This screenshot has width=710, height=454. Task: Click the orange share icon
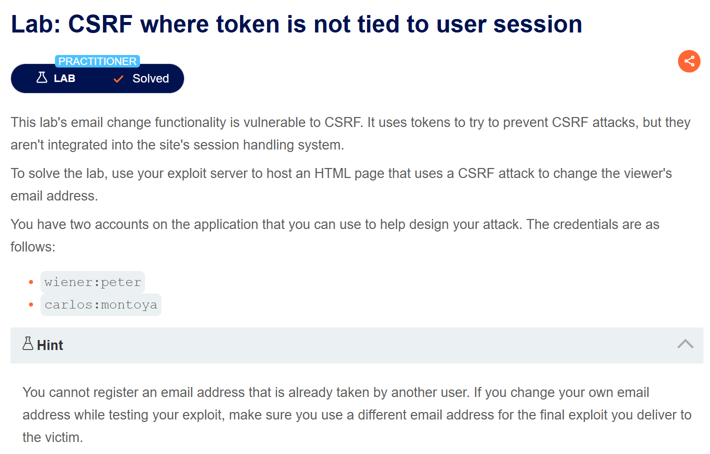[x=689, y=61]
